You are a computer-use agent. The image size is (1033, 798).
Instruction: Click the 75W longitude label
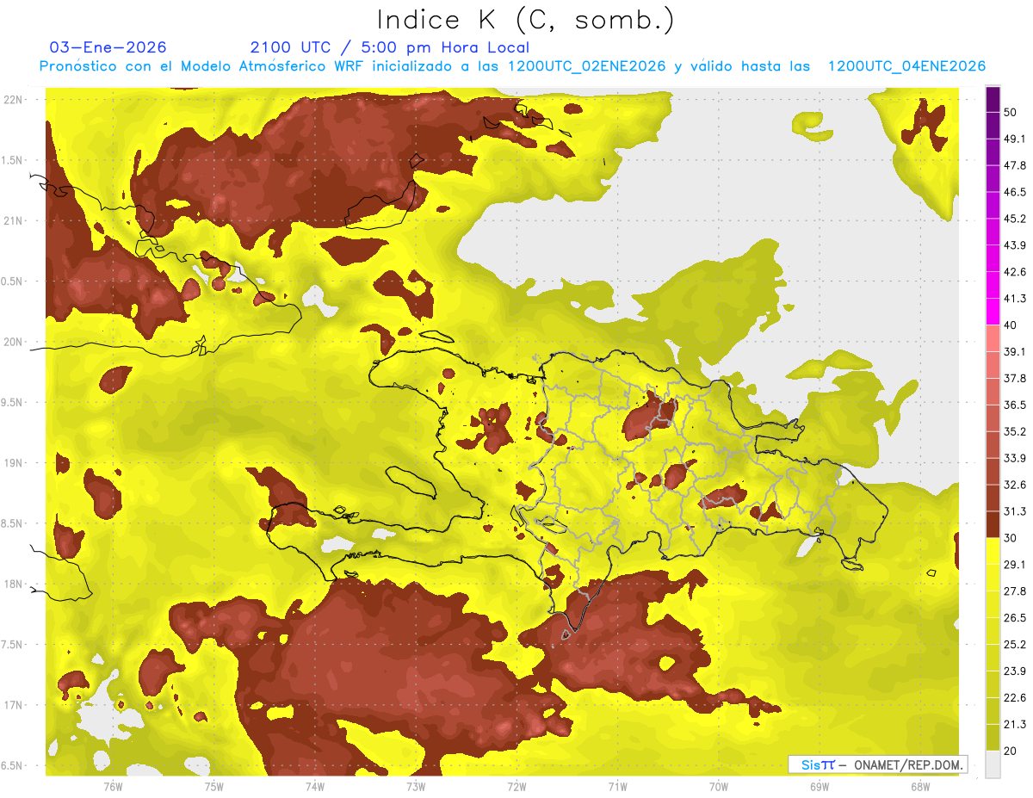coord(214,786)
